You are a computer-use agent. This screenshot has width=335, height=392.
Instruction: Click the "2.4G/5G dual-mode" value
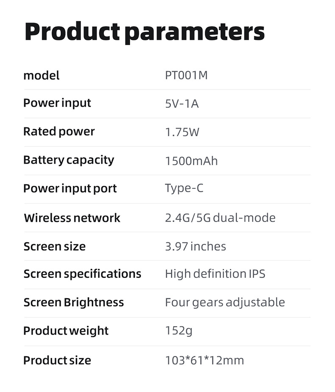(x=220, y=218)
